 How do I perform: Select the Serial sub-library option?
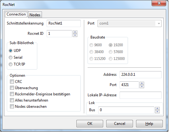click(x=16, y=57)
